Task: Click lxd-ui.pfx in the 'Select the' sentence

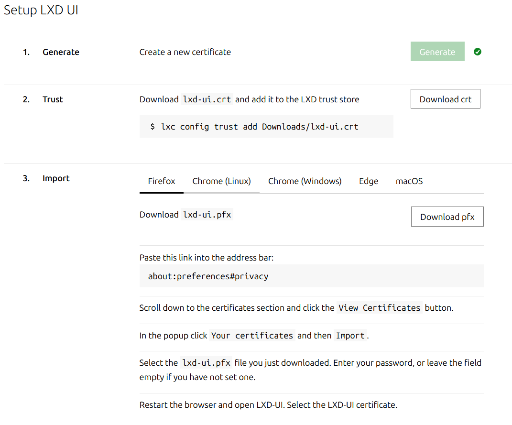Action: click(206, 363)
